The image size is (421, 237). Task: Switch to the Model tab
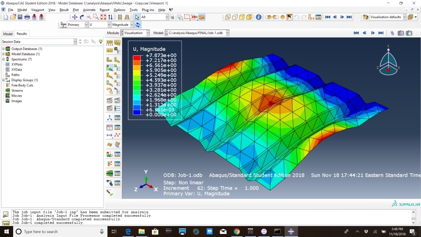click(7, 34)
